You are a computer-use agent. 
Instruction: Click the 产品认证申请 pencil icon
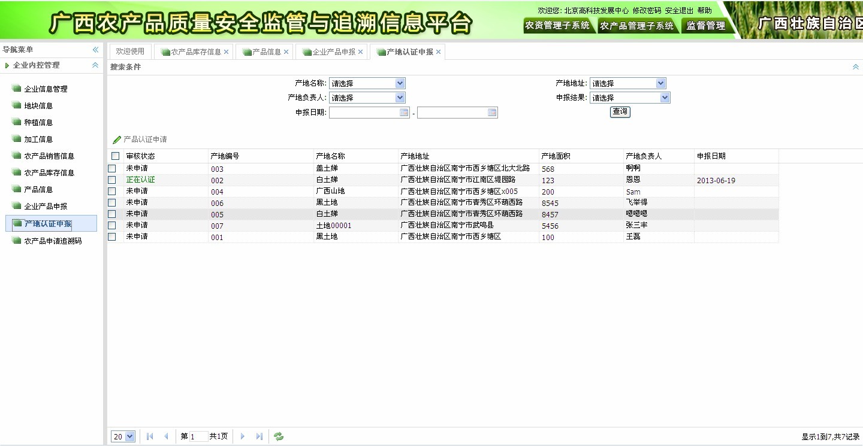117,139
